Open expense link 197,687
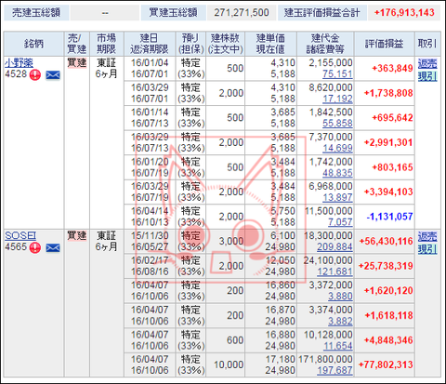The image size is (446, 384). click(334, 370)
